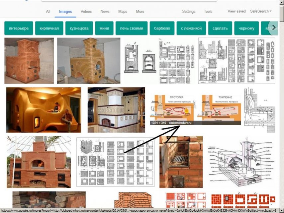
Task: Open the Maps tab
Action: (123, 12)
